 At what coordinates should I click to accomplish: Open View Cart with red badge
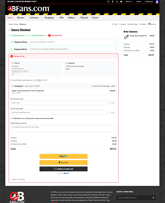pyautogui.click(x=152, y=24)
